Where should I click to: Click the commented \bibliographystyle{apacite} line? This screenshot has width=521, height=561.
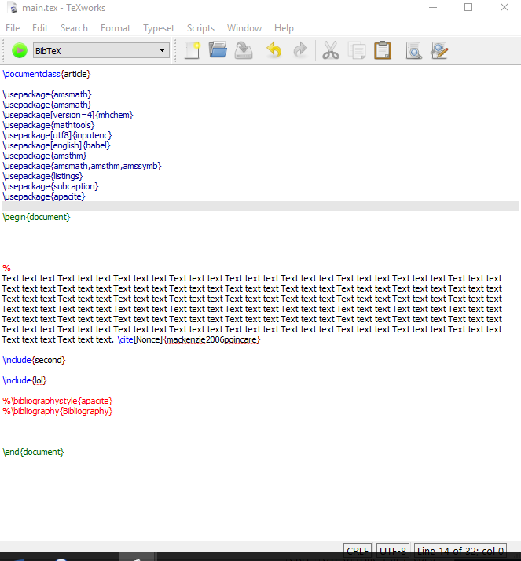pos(57,401)
